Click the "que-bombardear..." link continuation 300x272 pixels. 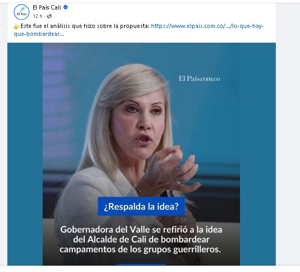pos(39,34)
